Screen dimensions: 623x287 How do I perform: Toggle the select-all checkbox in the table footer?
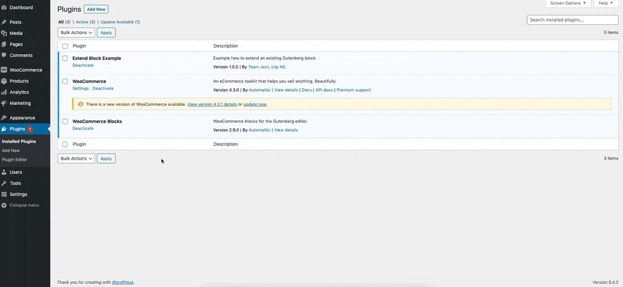pyautogui.click(x=65, y=144)
